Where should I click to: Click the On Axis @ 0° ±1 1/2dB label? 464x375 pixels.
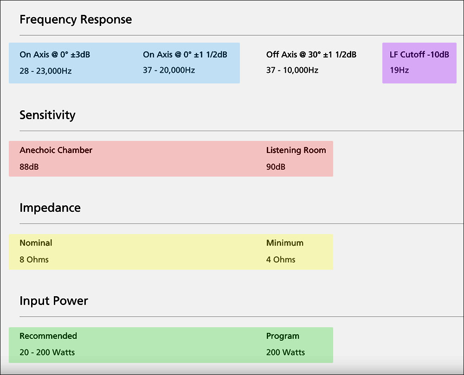185,55
